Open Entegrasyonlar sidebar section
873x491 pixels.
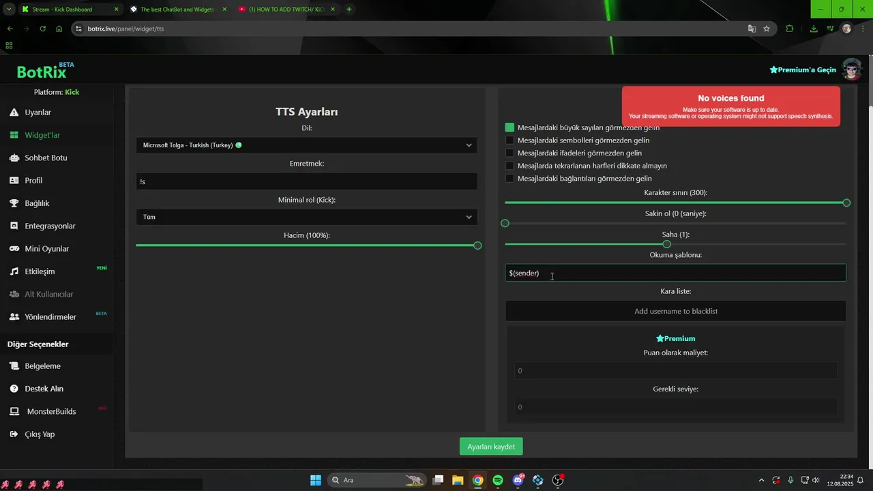(x=50, y=226)
